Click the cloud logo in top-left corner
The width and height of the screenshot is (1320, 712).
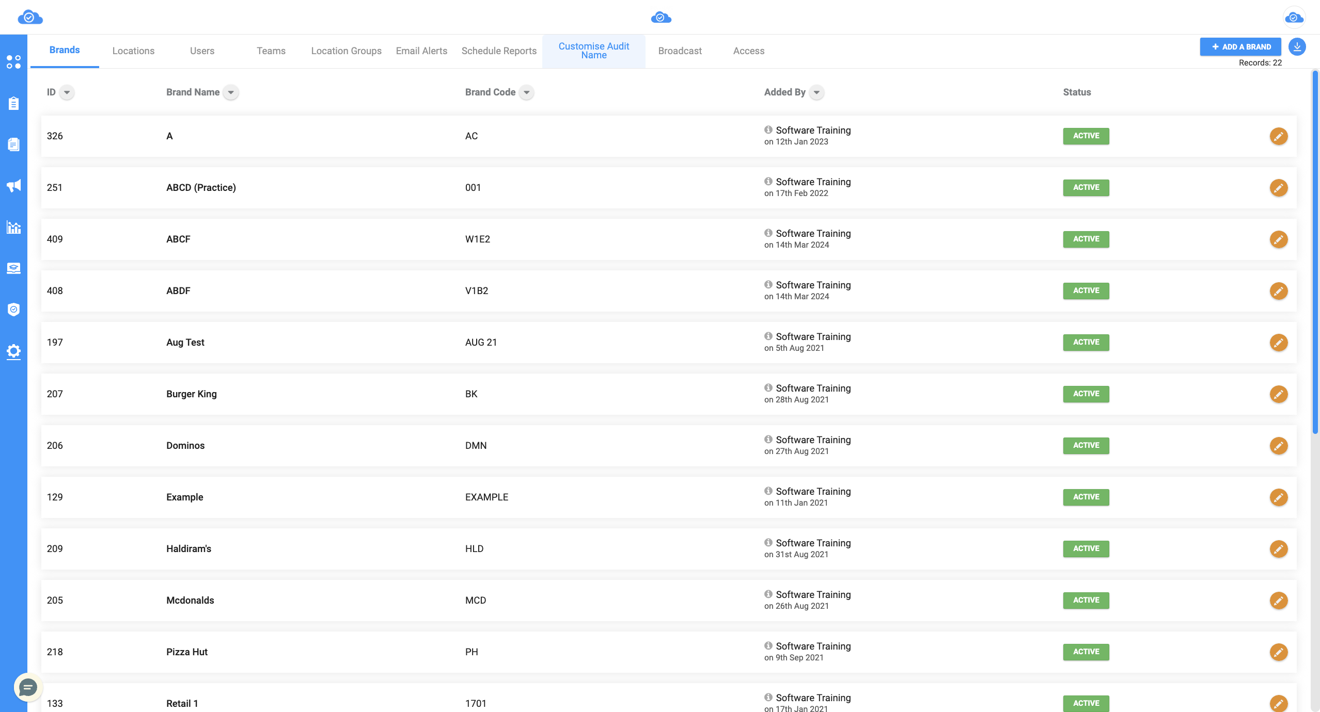[x=30, y=18]
